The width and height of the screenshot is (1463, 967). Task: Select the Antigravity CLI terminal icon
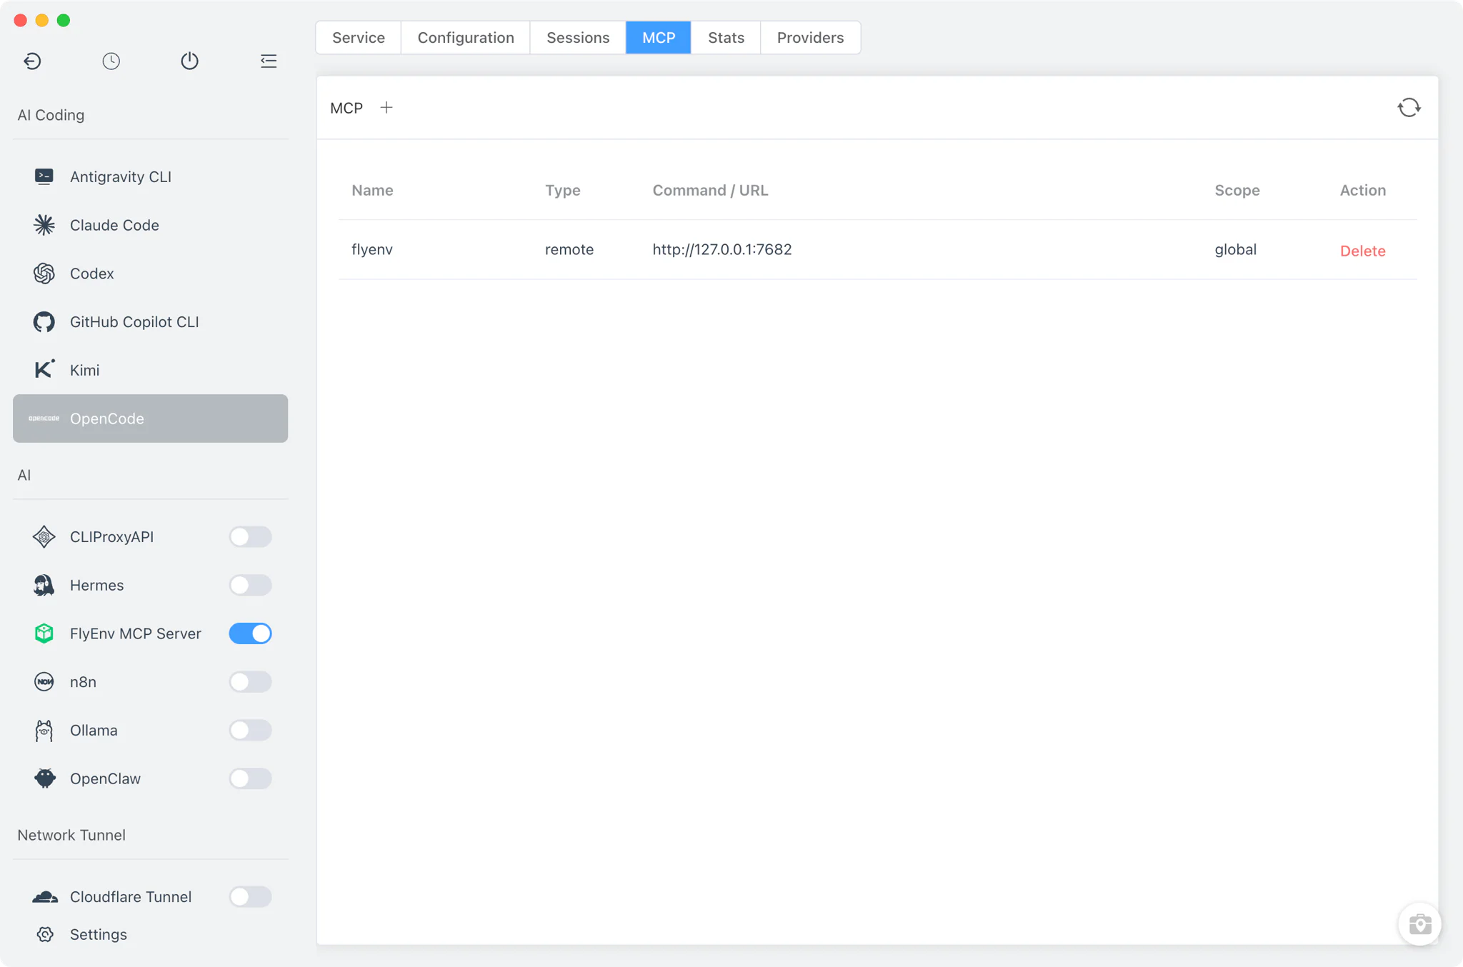[44, 176]
